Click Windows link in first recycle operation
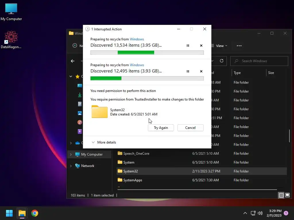The image size is (294, 220). pos(137,39)
